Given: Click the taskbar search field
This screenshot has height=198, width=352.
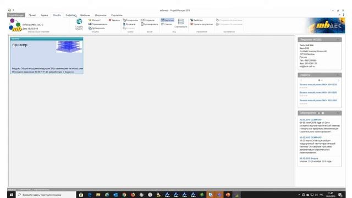Looking at the screenshot, I should coord(46,195).
